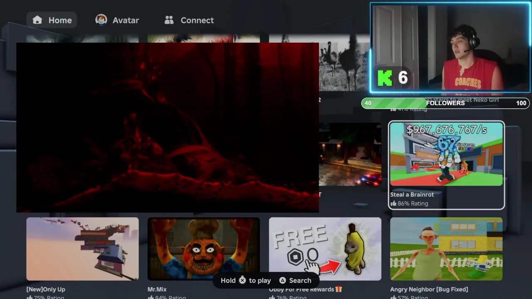Open the black-and-white emu game thumbnail
532x299 pixels.
[345, 62]
